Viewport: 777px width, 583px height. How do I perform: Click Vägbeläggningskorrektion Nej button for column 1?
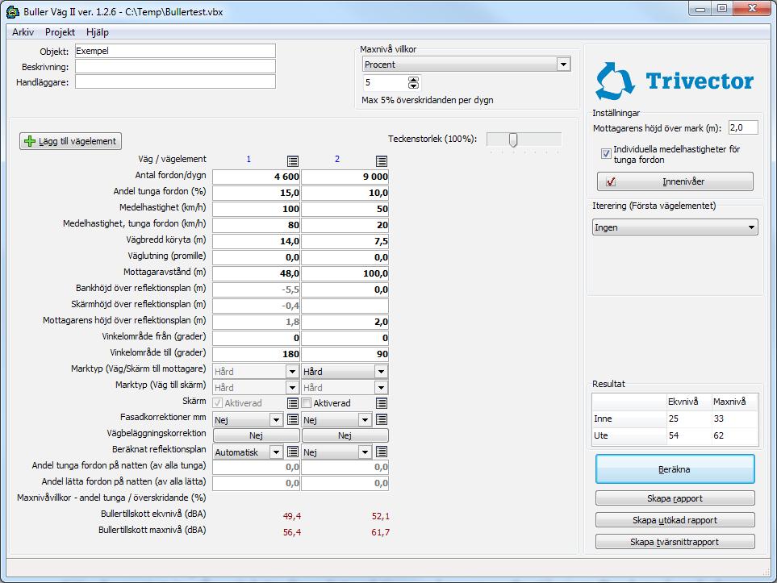coord(257,435)
